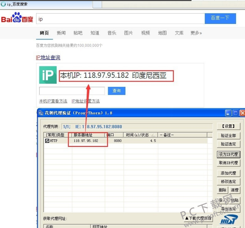Click the green IP icon

point(48,75)
